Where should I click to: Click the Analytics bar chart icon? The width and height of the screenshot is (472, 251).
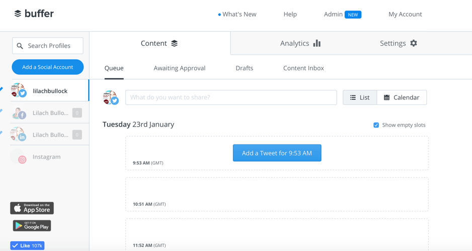(x=317, y=43)
